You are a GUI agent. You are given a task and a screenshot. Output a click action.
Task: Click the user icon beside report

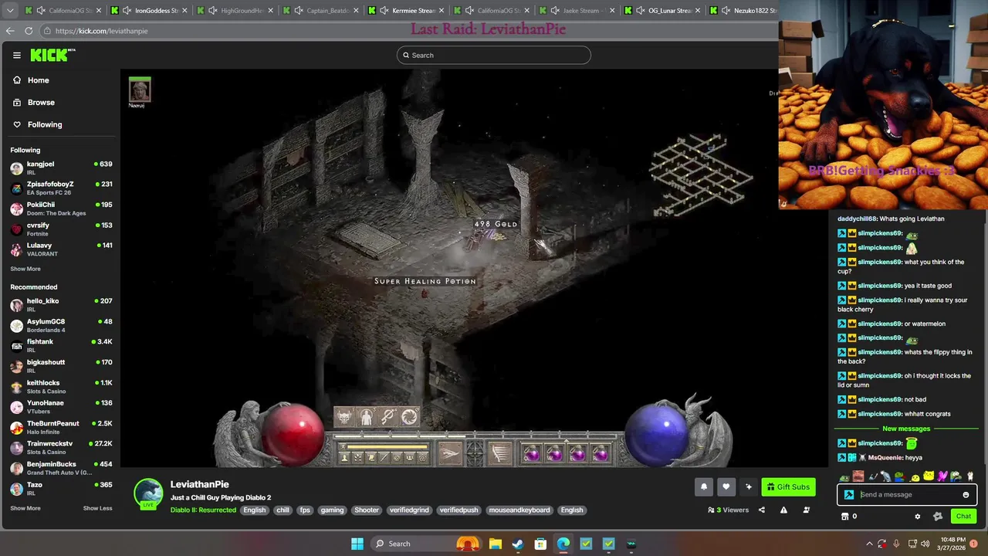[806, 510]
